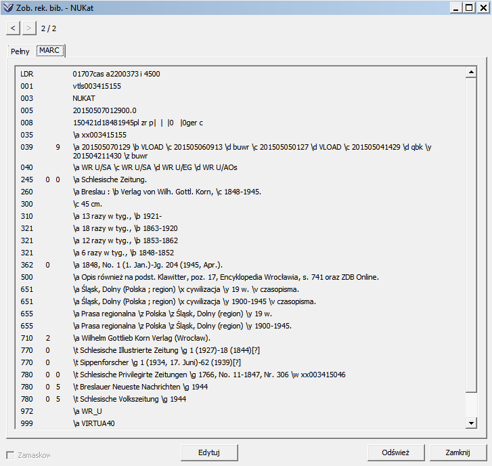Viewport: 492px width, 466px height.
Task: Go to next record with > button
Action: (29, 28)
